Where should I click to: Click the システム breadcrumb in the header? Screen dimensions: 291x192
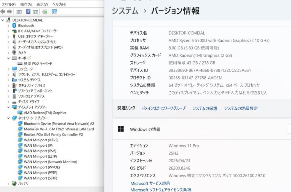click(125, 11)
